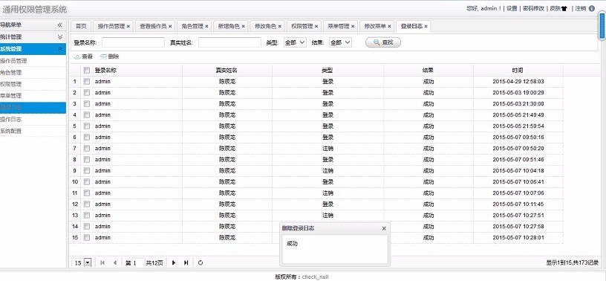Close the 登录日志 tab
Viewport: 606px width, 281px height.
[x=426, y=26]
